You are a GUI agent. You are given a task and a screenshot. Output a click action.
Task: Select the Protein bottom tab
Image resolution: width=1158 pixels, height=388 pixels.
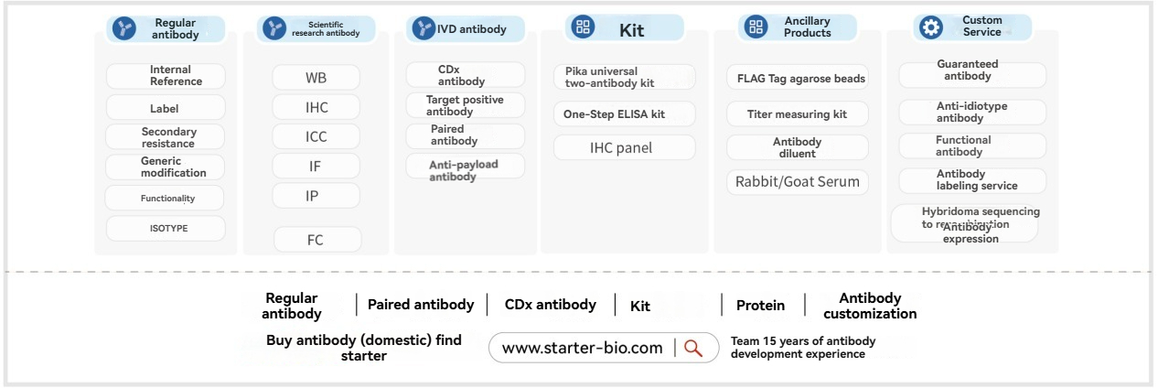(x=760, y=306)
